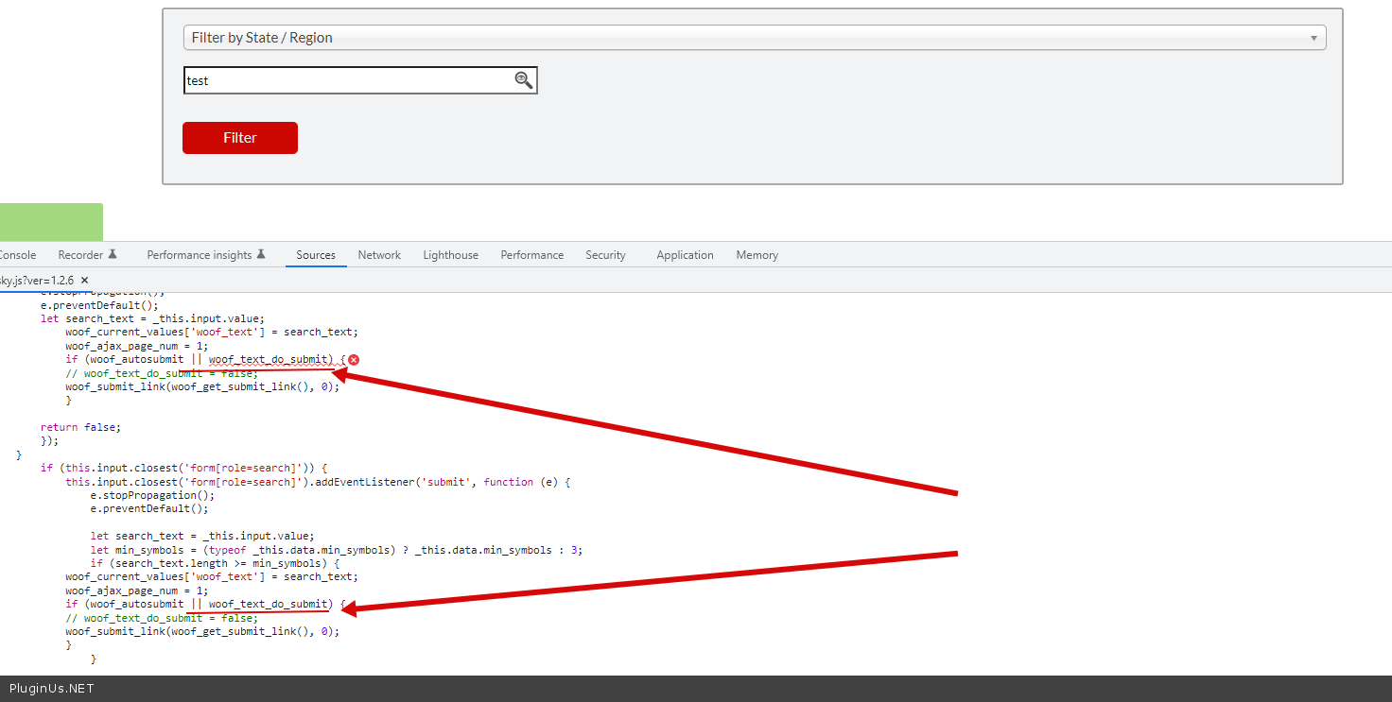Open the Performance tab
Viewport: 1392px width, 702px height.
click(531, 255)
